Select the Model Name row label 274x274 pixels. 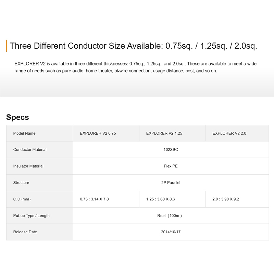24,133
